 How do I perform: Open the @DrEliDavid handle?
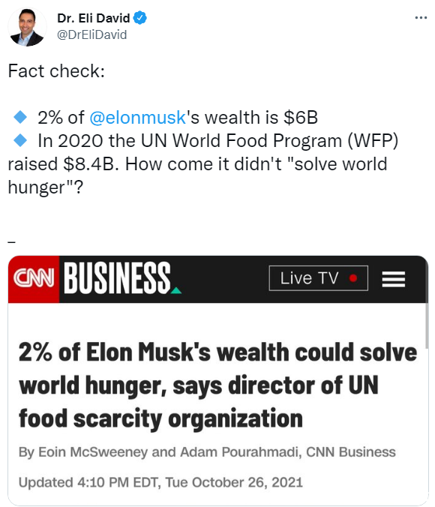click(x=91, y=34)
